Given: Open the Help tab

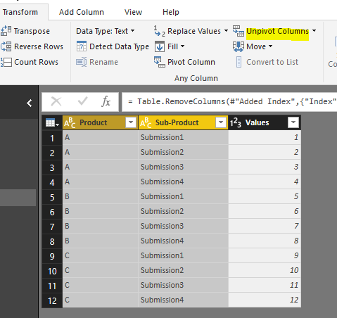Looking at the screenshot, I should pyautogui.click(x=171, y=12).
